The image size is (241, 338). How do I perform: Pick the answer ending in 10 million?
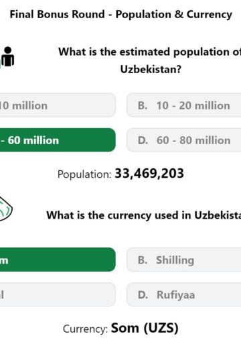58,105
